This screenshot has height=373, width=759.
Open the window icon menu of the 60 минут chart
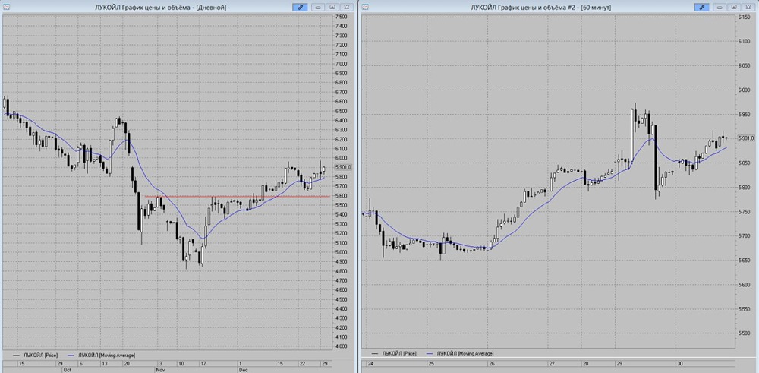pos(365,8)
